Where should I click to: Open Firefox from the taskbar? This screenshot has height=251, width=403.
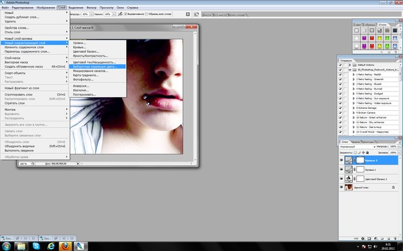click(65, 246)
